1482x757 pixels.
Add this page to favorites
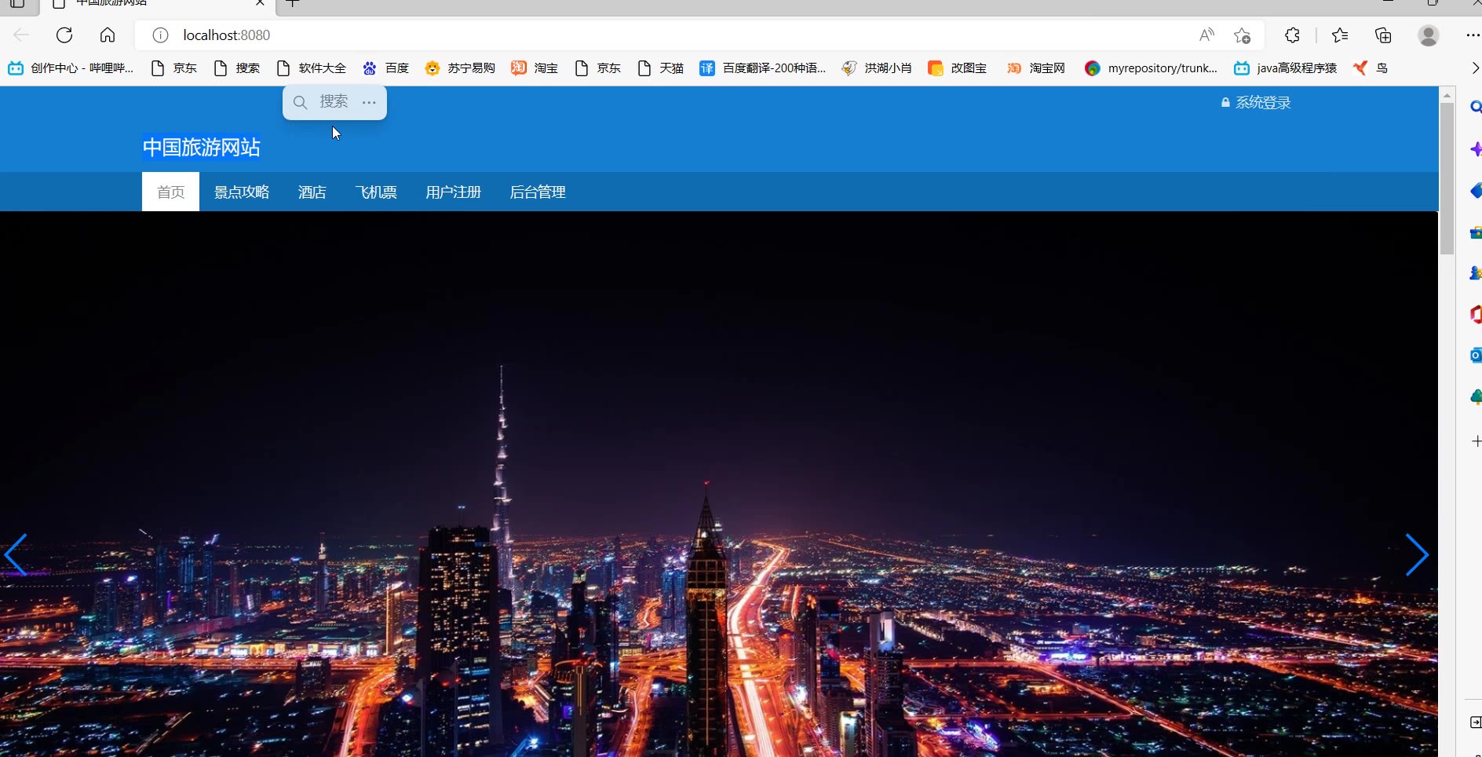tap(1242, 35)
